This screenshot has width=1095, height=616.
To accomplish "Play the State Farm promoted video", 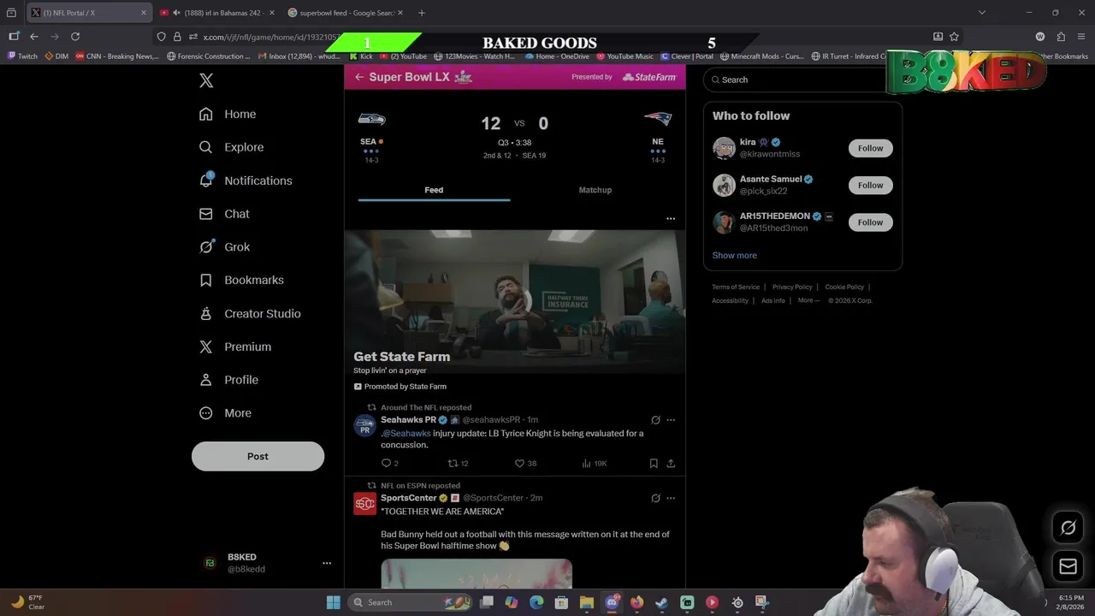I will point(515,301).
